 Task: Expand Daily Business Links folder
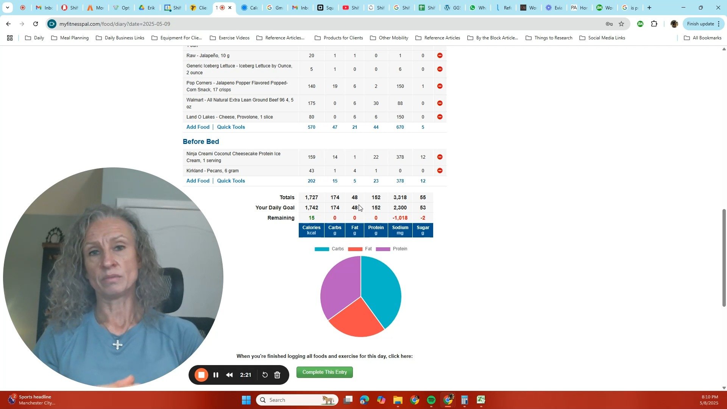(120, 38)
